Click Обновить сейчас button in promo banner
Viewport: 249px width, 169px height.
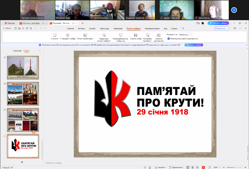click(194, 45)
